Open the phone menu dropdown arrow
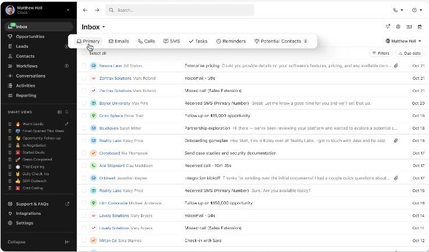Screen dimensions: 429x252 point(402,10)
